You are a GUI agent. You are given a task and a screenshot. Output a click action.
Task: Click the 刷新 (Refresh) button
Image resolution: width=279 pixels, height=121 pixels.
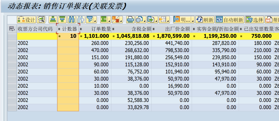[x=205, y=20]
